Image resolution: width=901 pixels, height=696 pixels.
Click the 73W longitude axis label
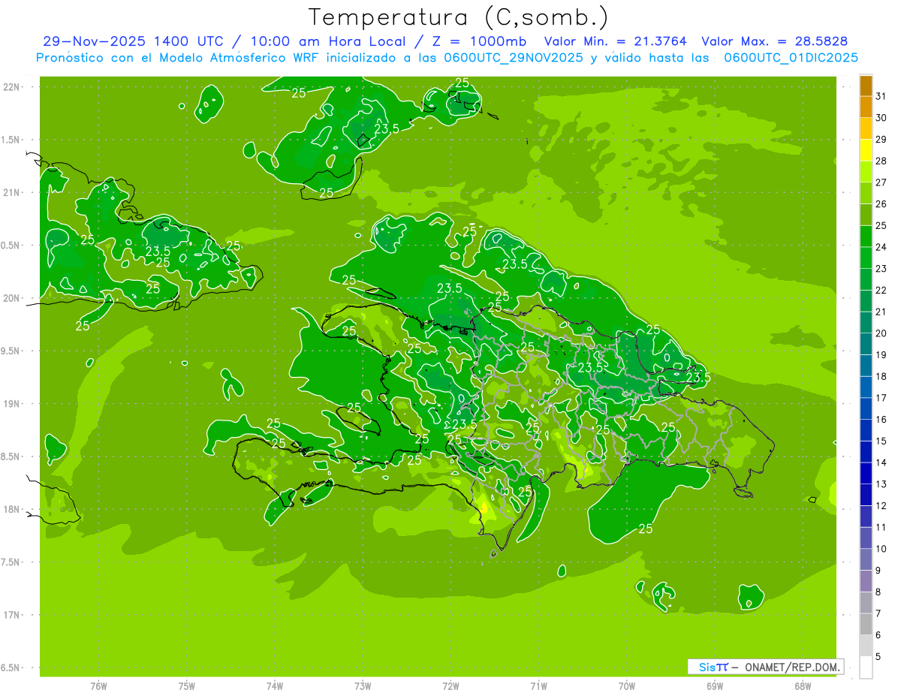pos(363,686)
